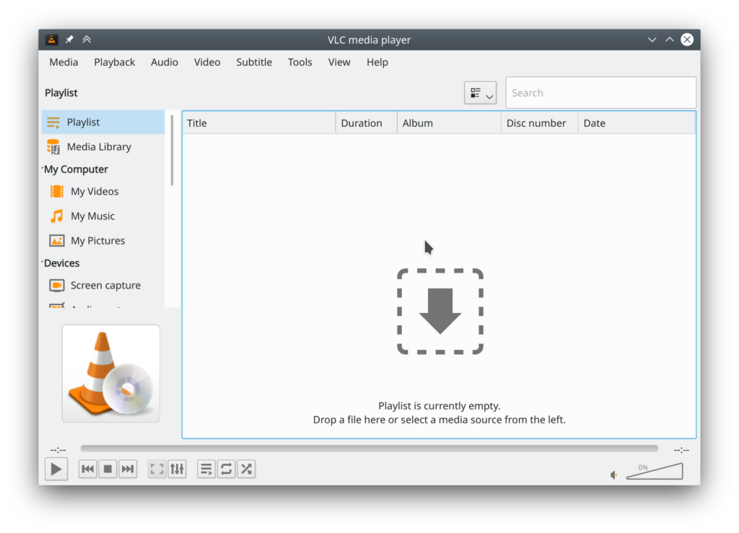
Task: Sort by Disc number column
Action: tap(540, 123)
